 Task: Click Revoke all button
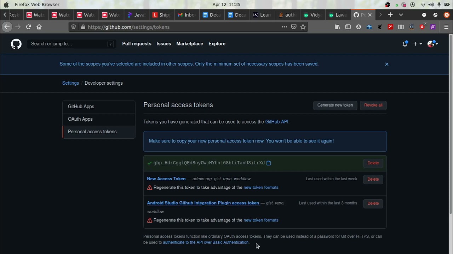point(373,105)
